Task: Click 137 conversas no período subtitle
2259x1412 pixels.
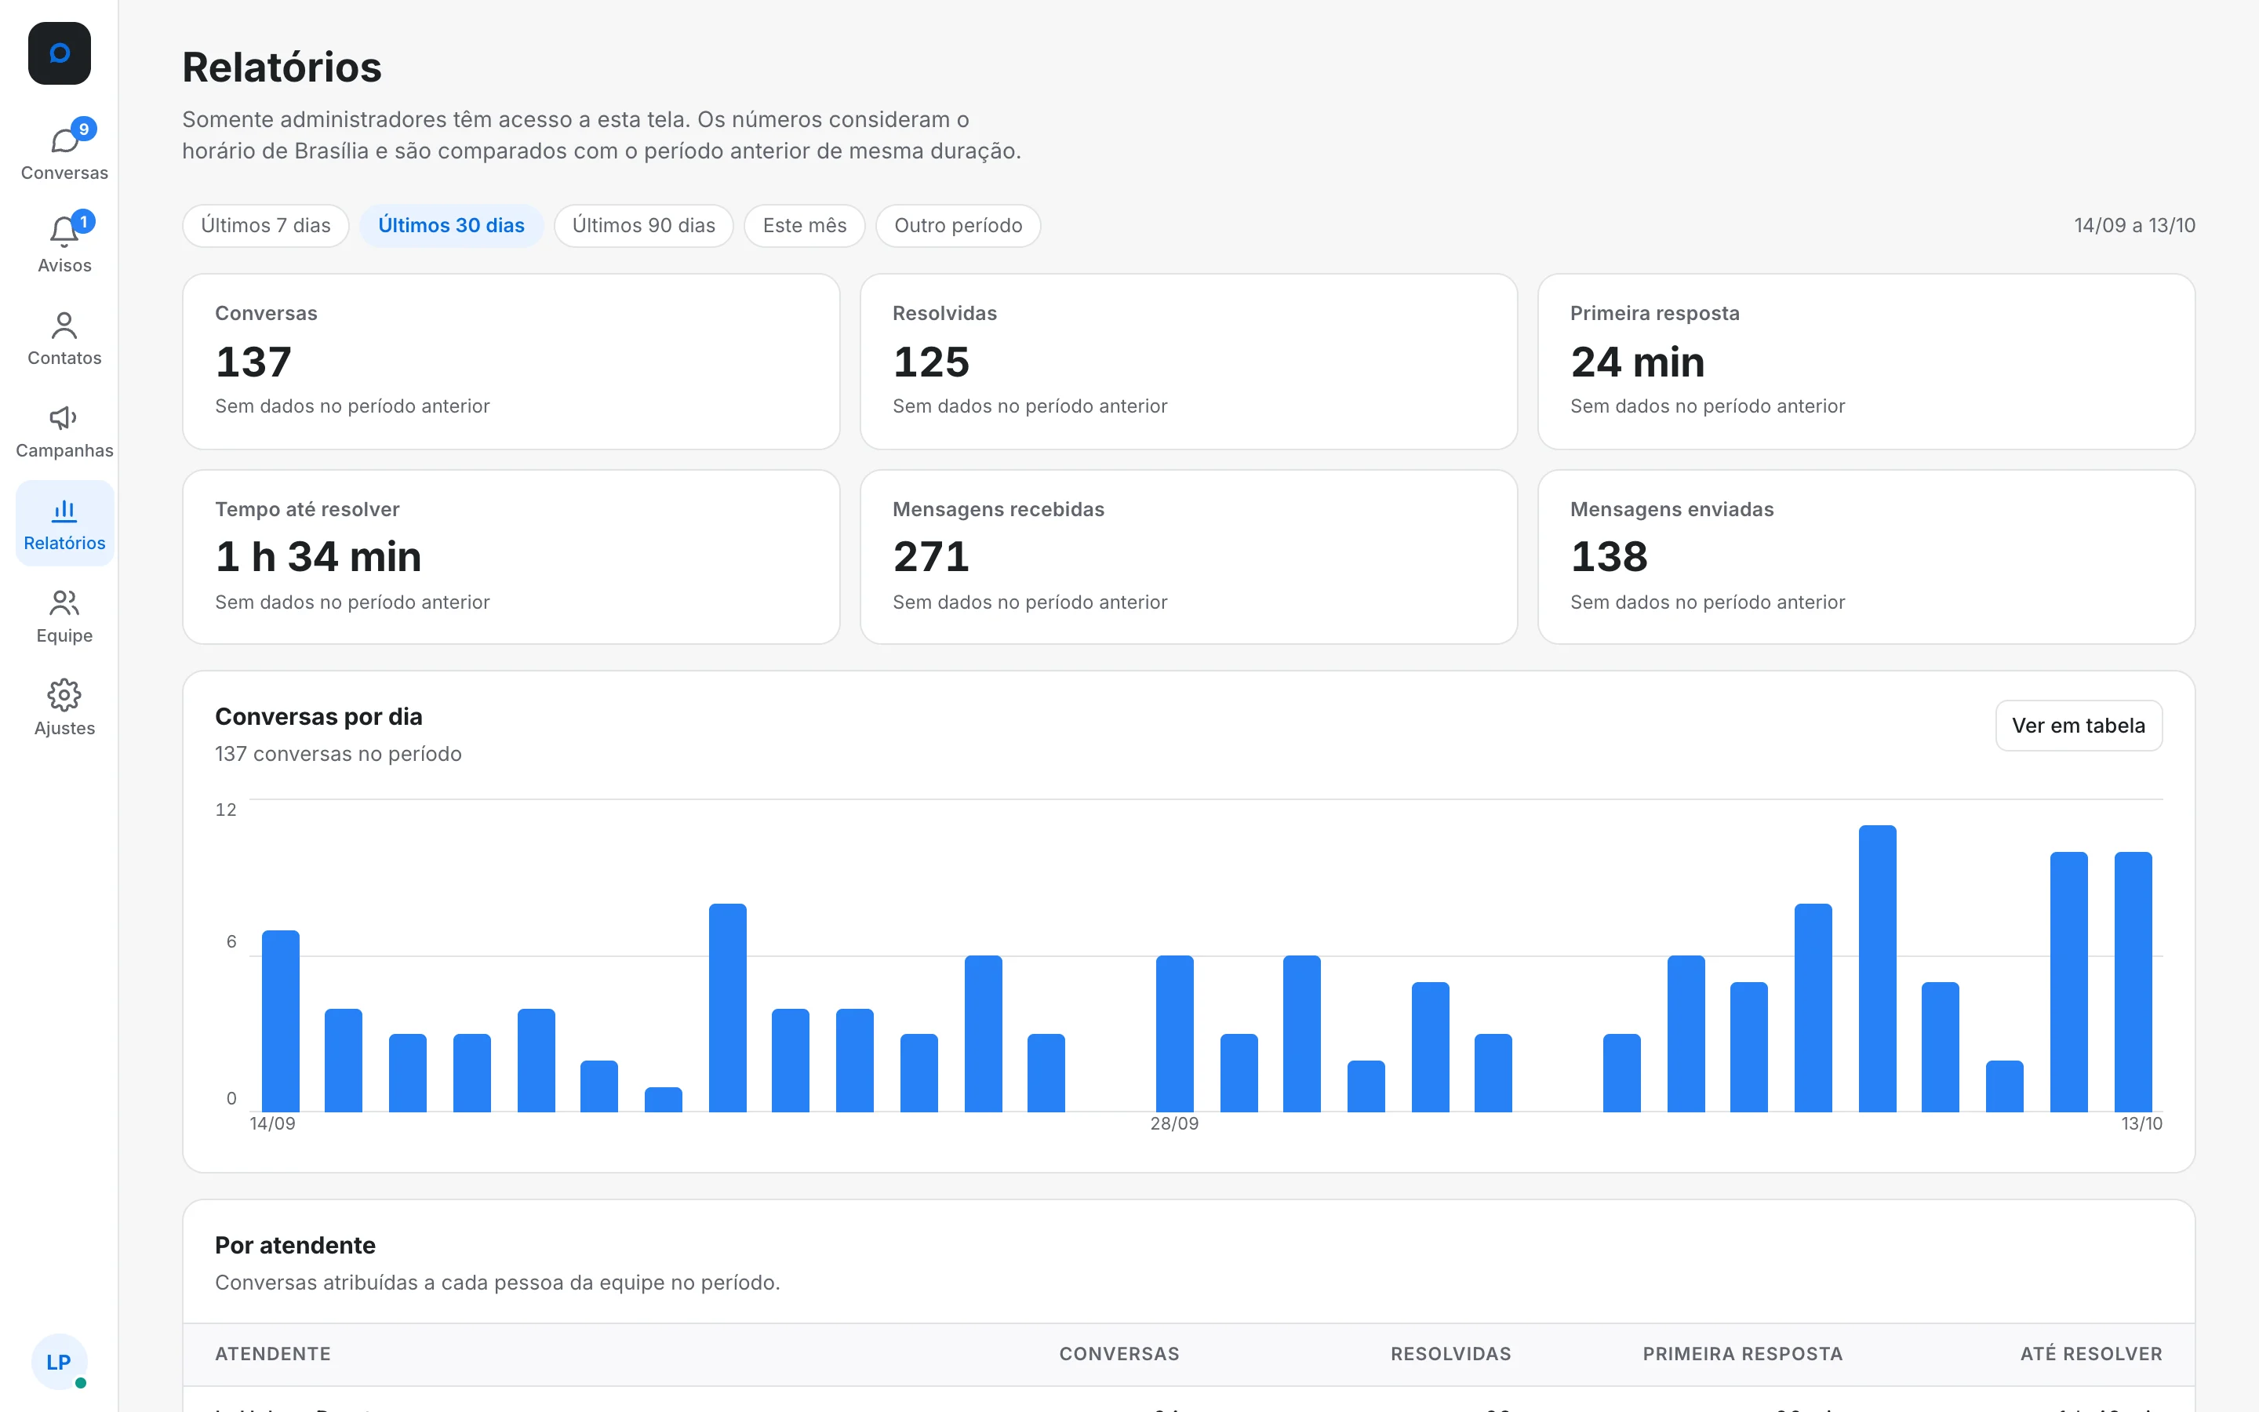Action: [339, 754]
